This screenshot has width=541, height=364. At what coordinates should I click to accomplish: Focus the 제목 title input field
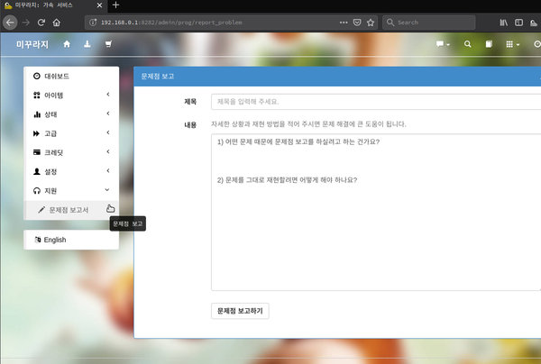[x=376, y=102]
